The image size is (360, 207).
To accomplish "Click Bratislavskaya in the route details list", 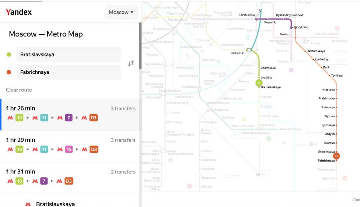I will pos(55,204).
